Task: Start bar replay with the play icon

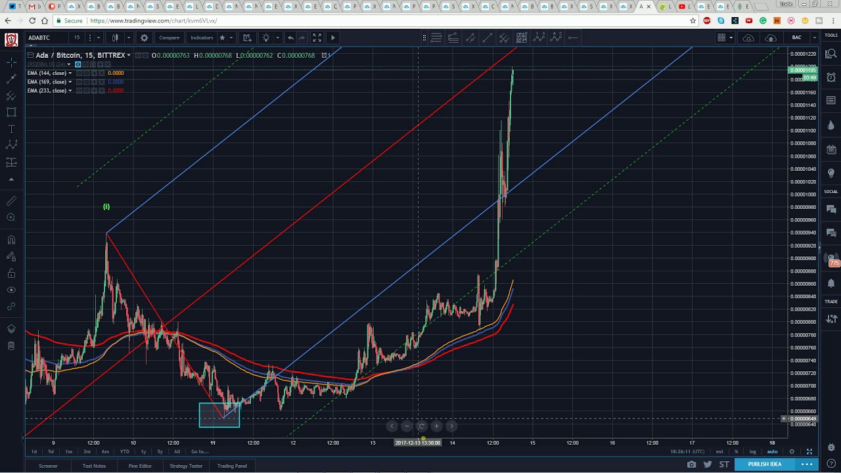Action: tap(332, 37)
